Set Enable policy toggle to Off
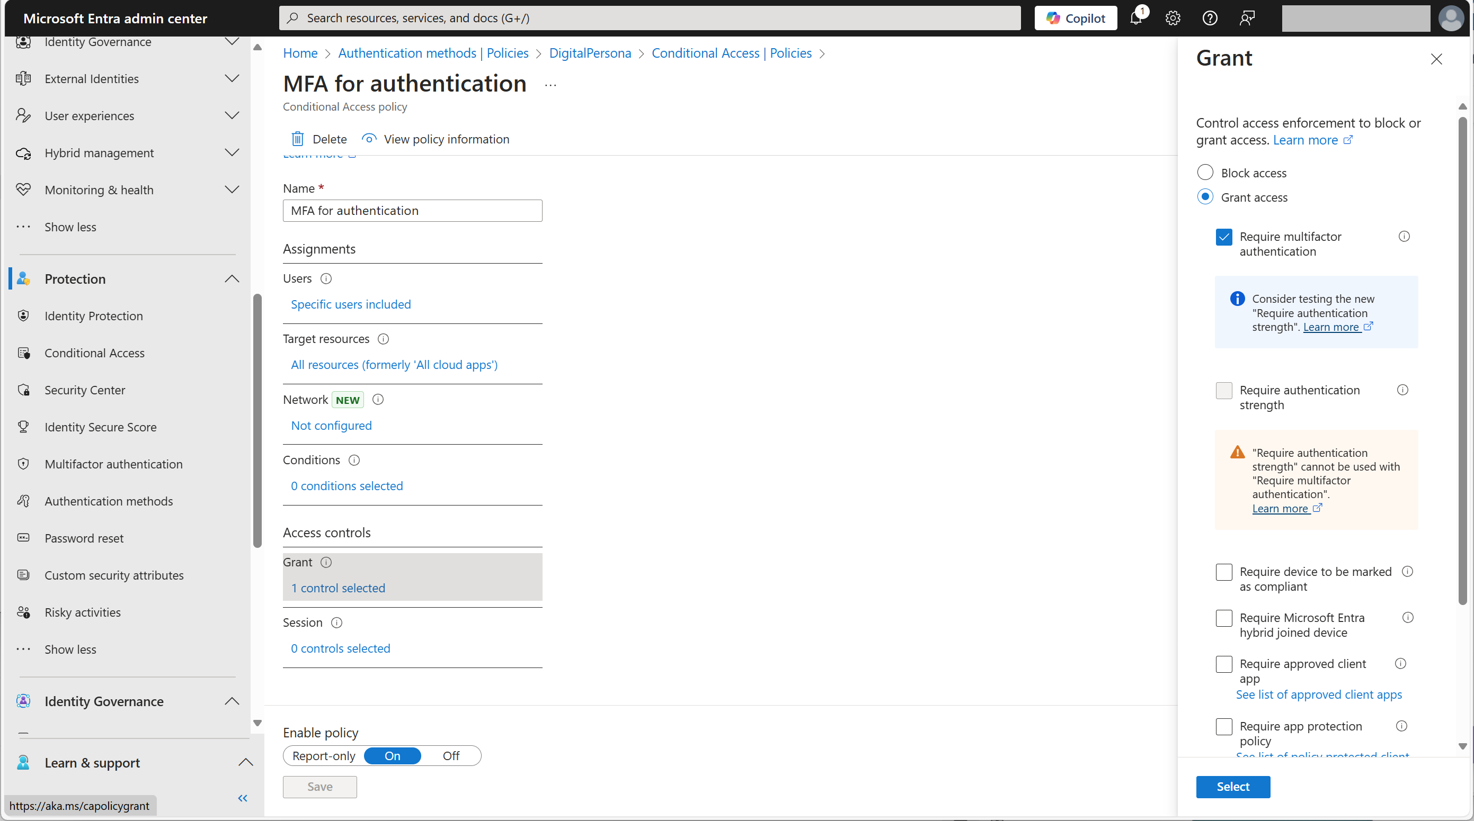This screenshot has height=821, width=1474. [x=451, y=756]
